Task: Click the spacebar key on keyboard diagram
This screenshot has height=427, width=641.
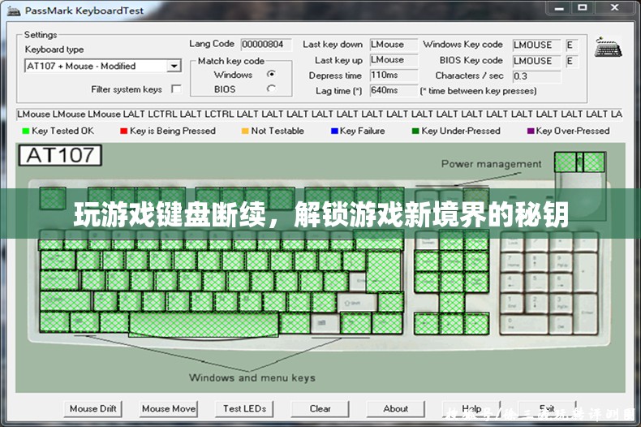Action: click(204, 325)
